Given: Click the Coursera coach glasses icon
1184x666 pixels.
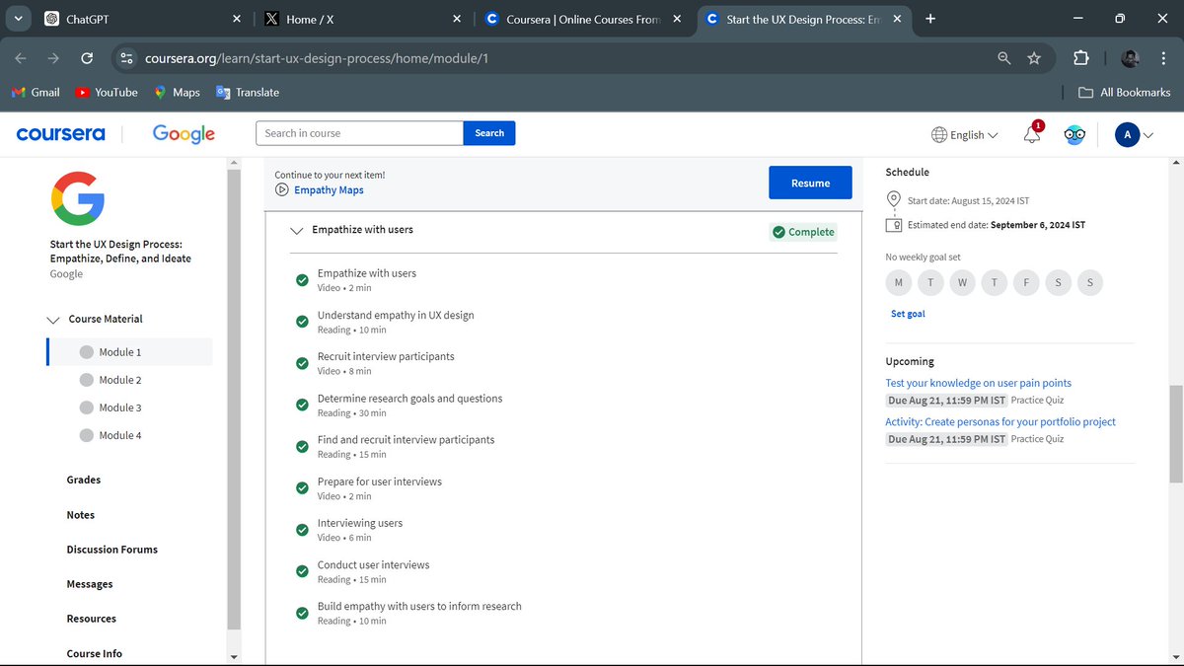Looking at the screenshot, I should pos(1074,135).
